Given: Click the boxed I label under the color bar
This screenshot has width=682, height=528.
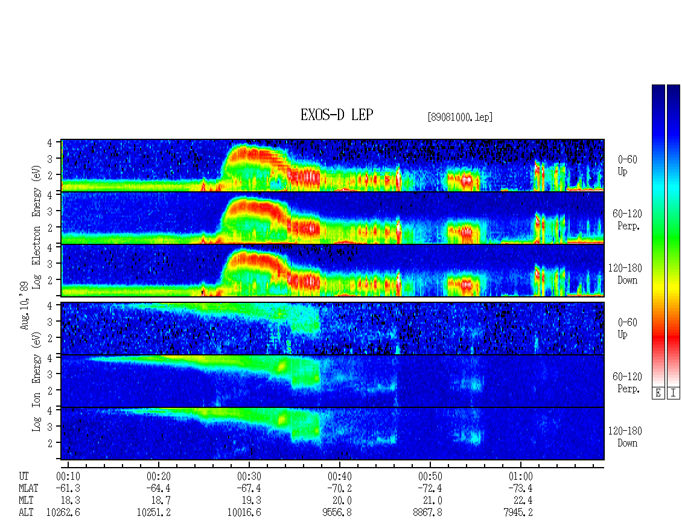Looking at the screenshot, I should 674,393.
